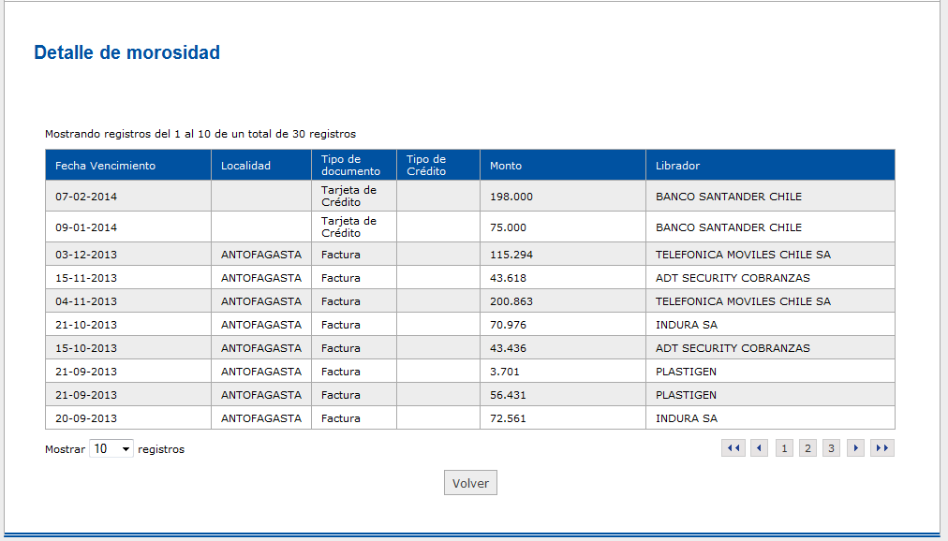Open the Mostrar registros dropdown
The height and width of the screenshot is (541, 948).
click(111, 448)
